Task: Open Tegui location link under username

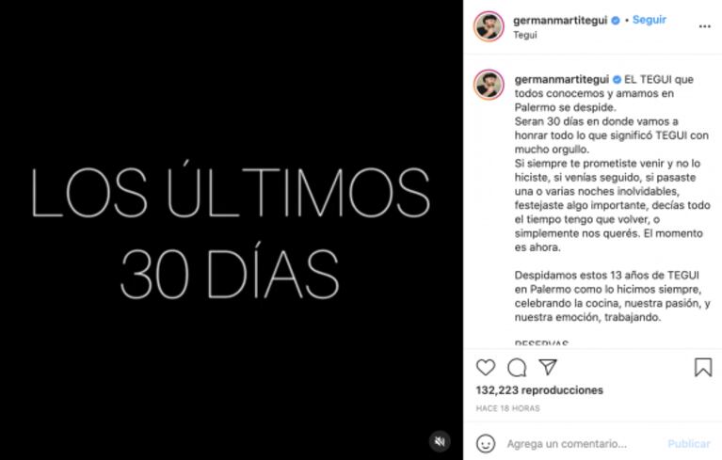Action: pyautogui.click(x=525, y=35)
